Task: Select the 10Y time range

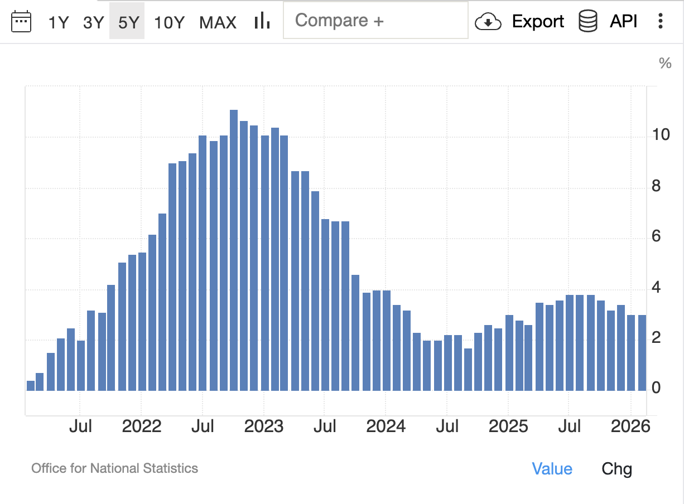Action: [x=169, y=22]
